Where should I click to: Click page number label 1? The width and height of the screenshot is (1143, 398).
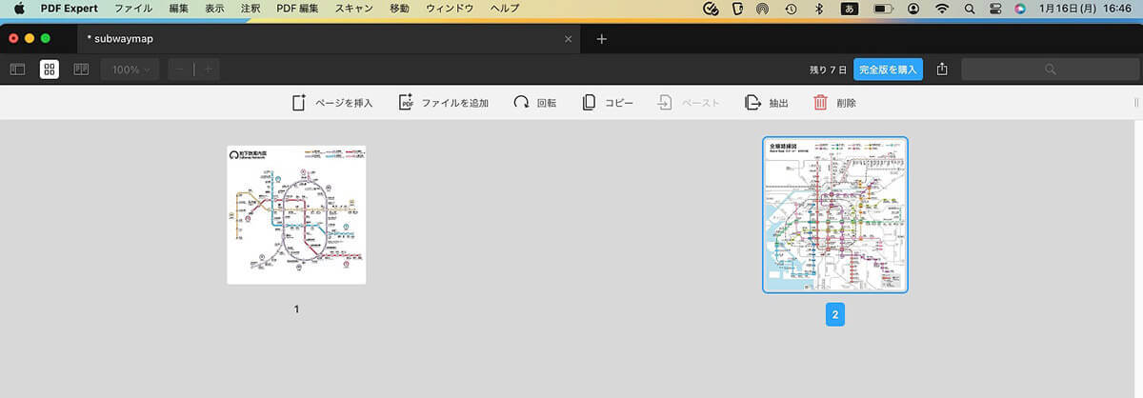296,309
